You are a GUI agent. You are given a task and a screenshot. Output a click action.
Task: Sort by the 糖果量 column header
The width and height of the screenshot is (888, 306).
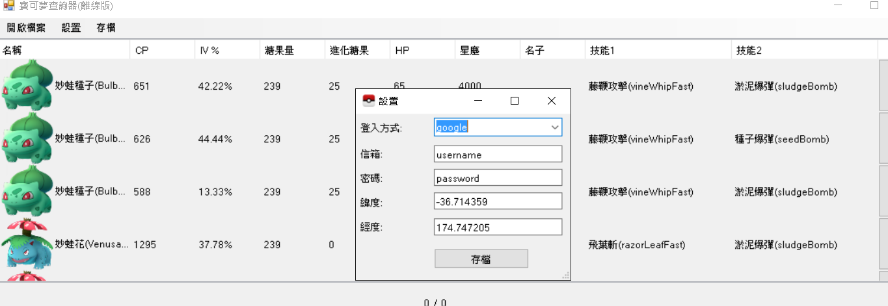pos(292,50)
